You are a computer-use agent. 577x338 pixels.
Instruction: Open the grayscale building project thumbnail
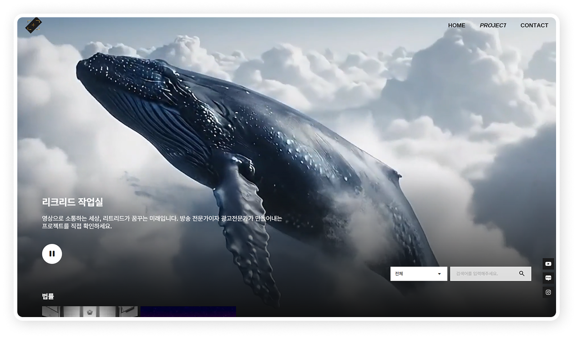90,311
